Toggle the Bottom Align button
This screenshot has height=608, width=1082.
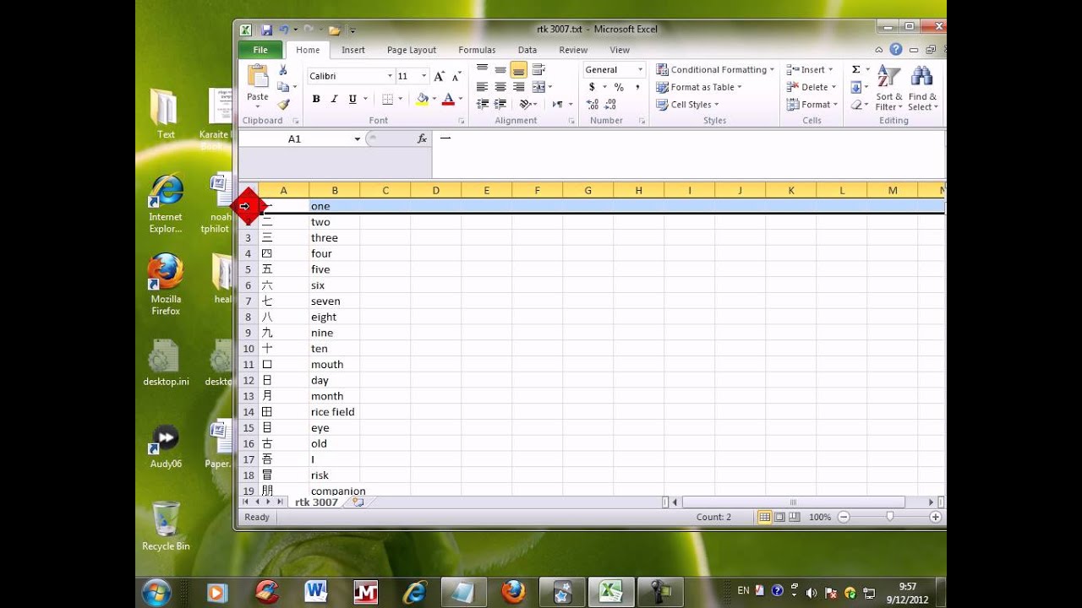click(519, 69)
